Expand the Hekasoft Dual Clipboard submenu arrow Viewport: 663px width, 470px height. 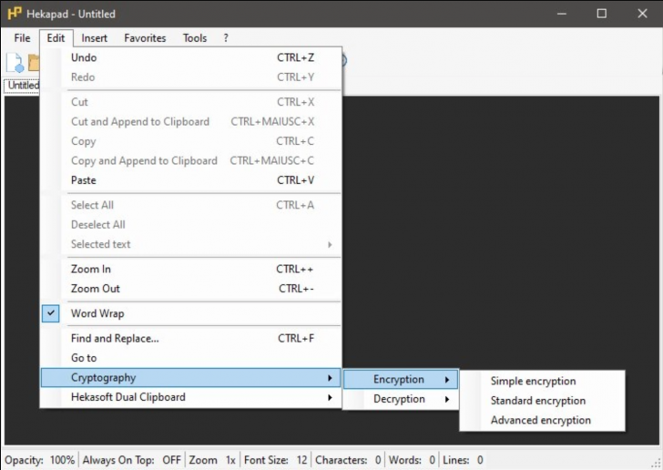(x=330, y=398)
